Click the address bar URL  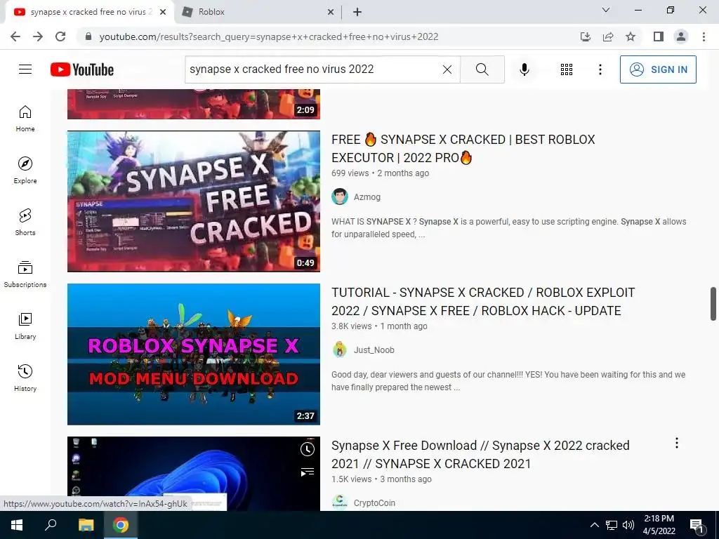coord(269,36)
